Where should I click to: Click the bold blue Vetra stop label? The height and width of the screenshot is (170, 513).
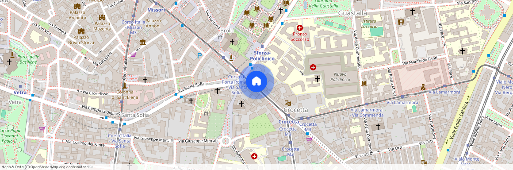click(x=20, y=93)
